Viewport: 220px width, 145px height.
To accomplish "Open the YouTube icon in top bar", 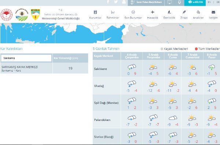I will (x=124, y=2).
